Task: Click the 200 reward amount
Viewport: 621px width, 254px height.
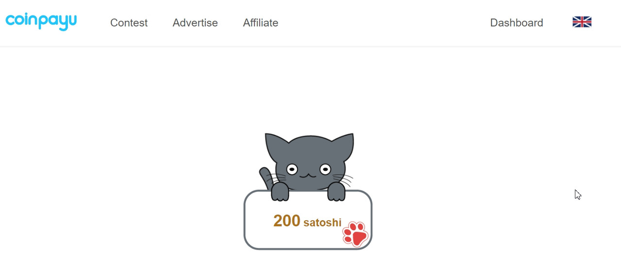Action: [287, 221]
